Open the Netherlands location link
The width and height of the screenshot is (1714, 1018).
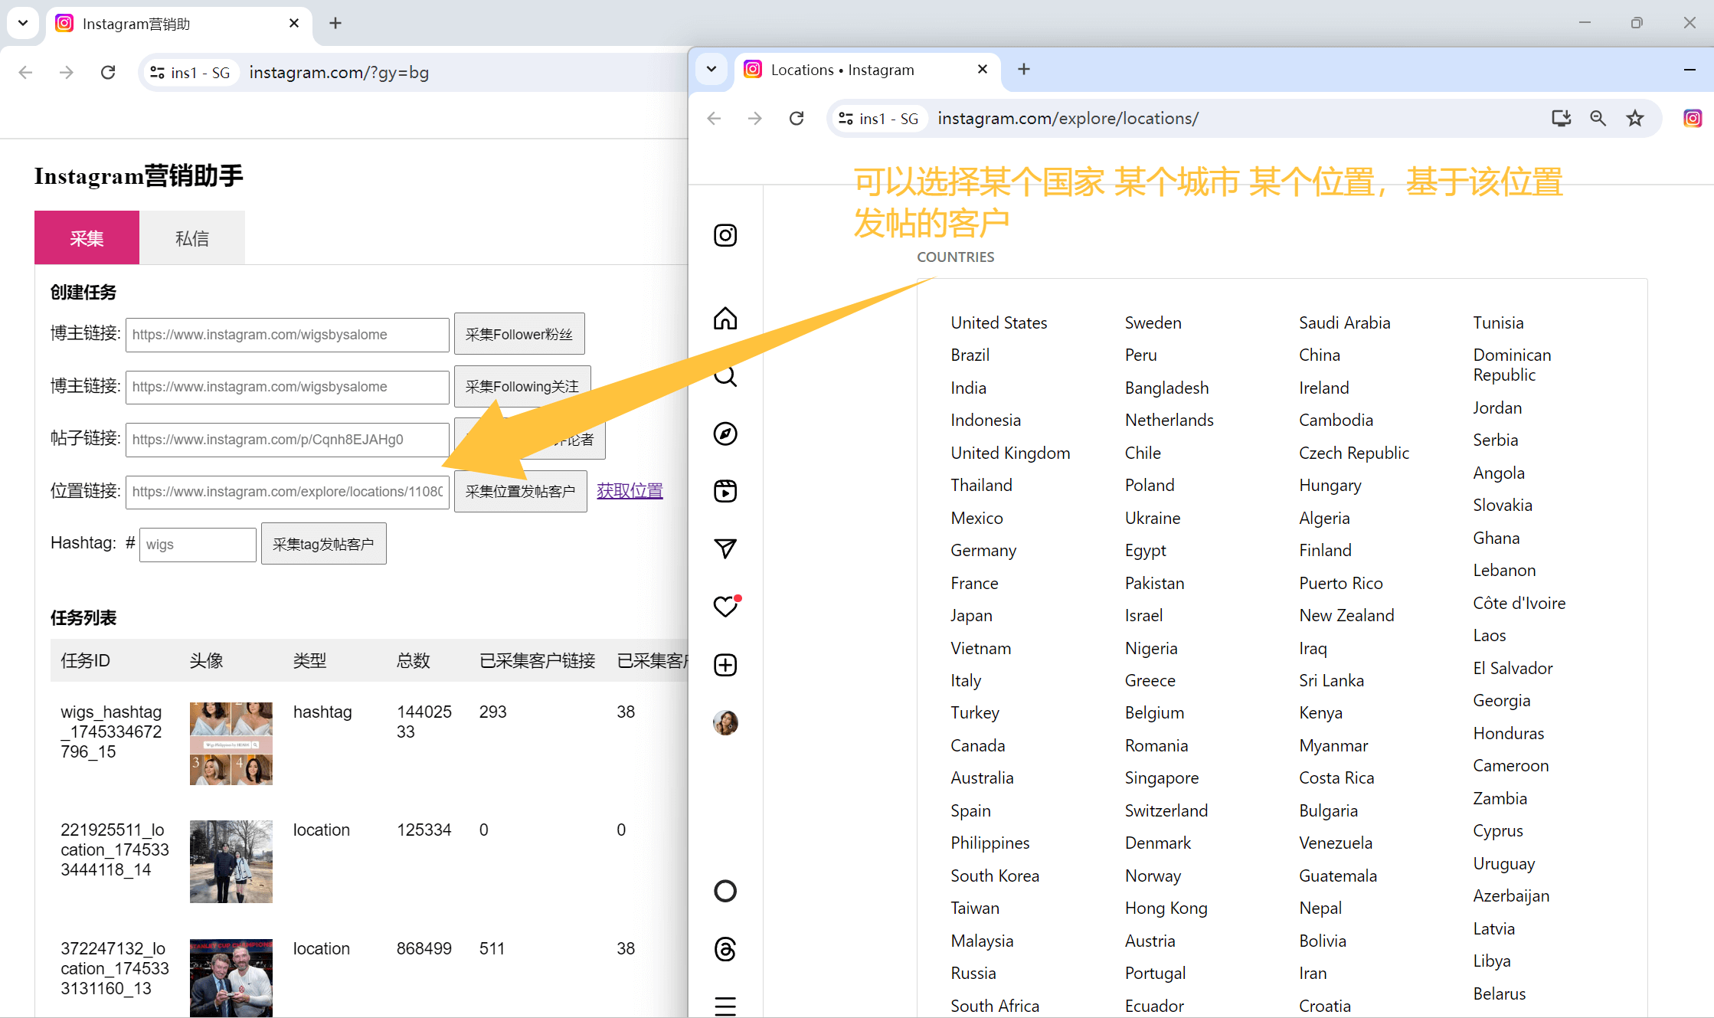(1169, 420)
